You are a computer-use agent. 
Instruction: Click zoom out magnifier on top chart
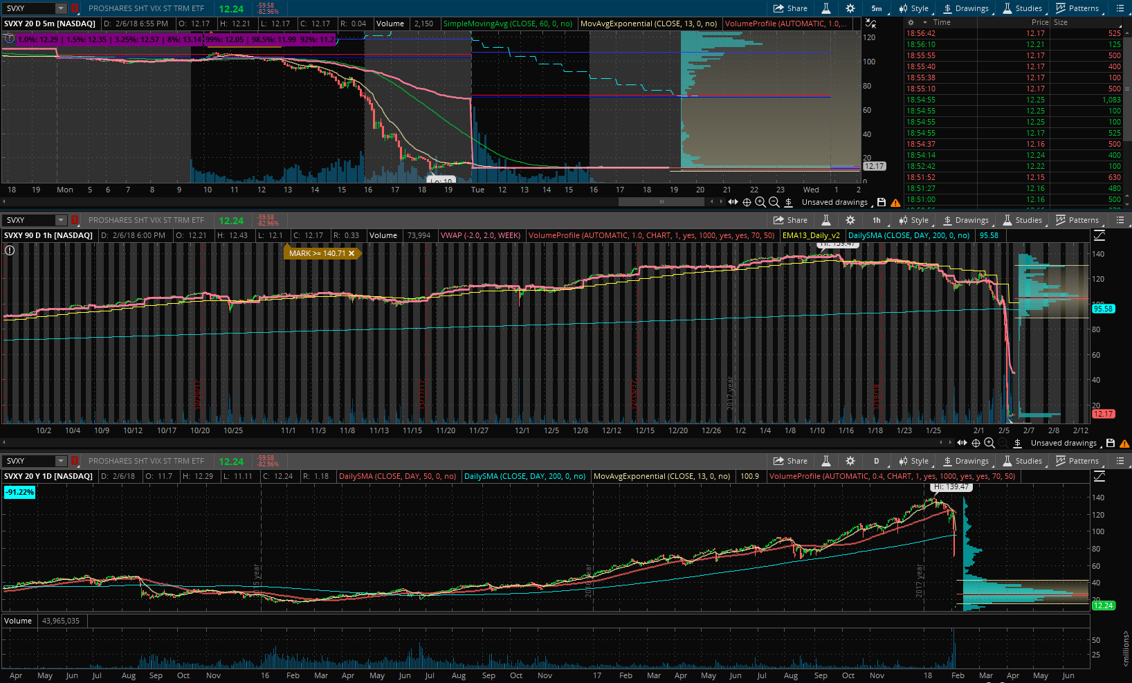[x=774, y=202]
